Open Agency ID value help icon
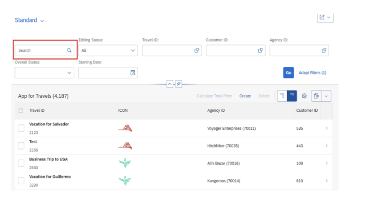Image resolution: width=365 pixels, height=208 pixels. coord(324,50)
